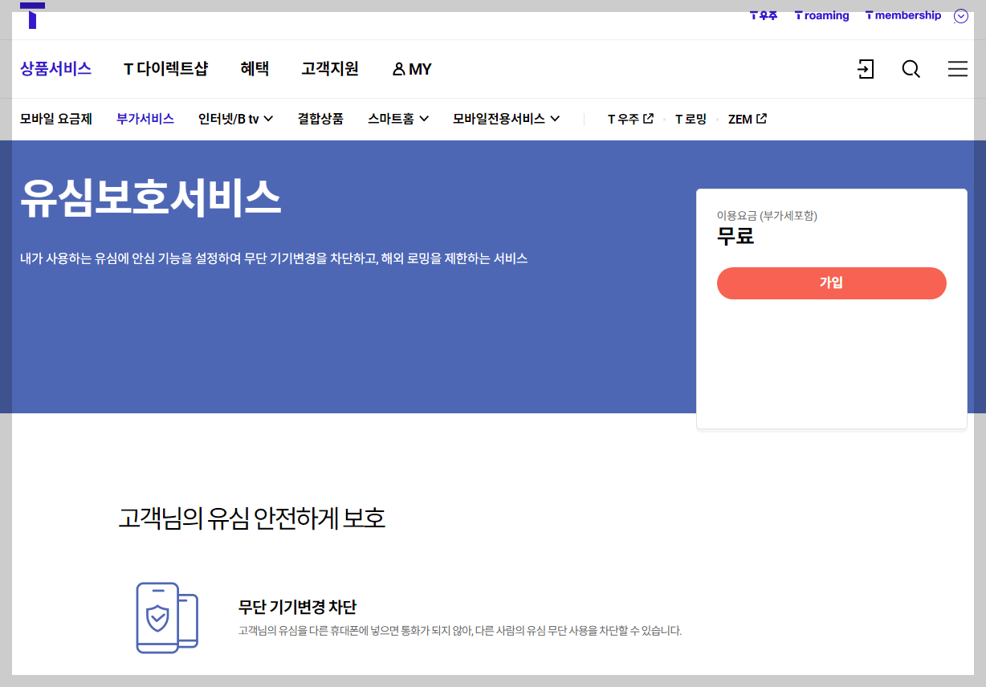This screenshot has height=687, width=986.
Task: Select 고객지원 from the main menu
Action: [328, 69]
